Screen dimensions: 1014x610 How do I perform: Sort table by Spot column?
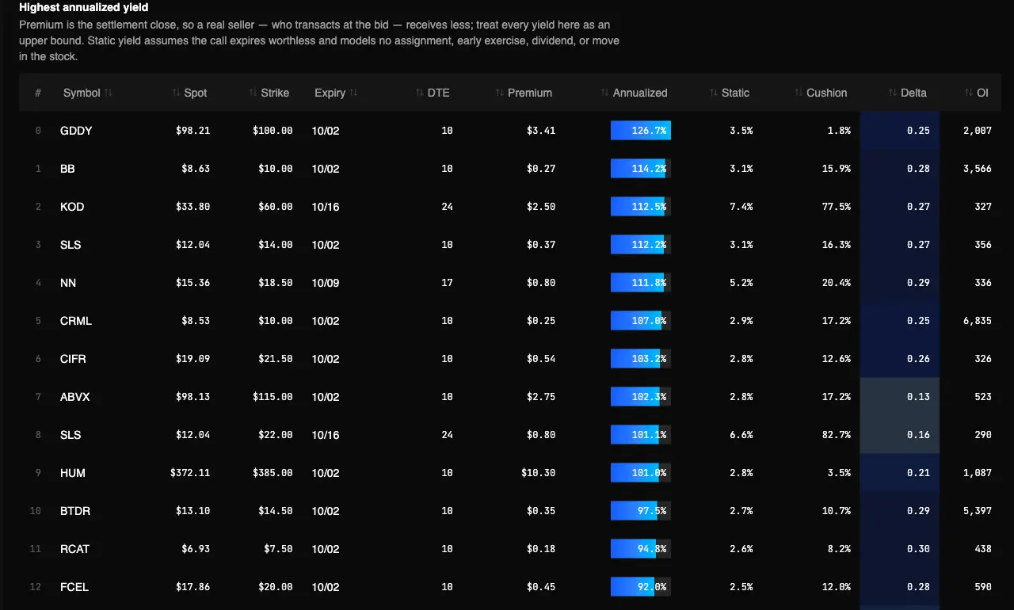(189, 93)
